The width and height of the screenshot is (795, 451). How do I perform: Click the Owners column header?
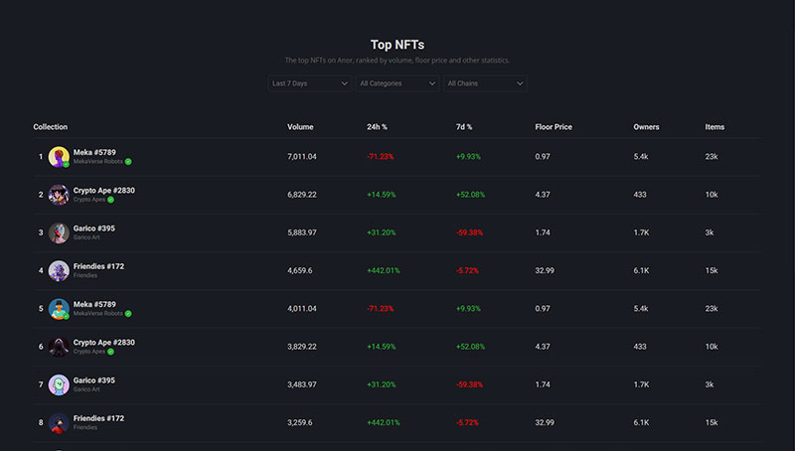(x=646, y=127)
